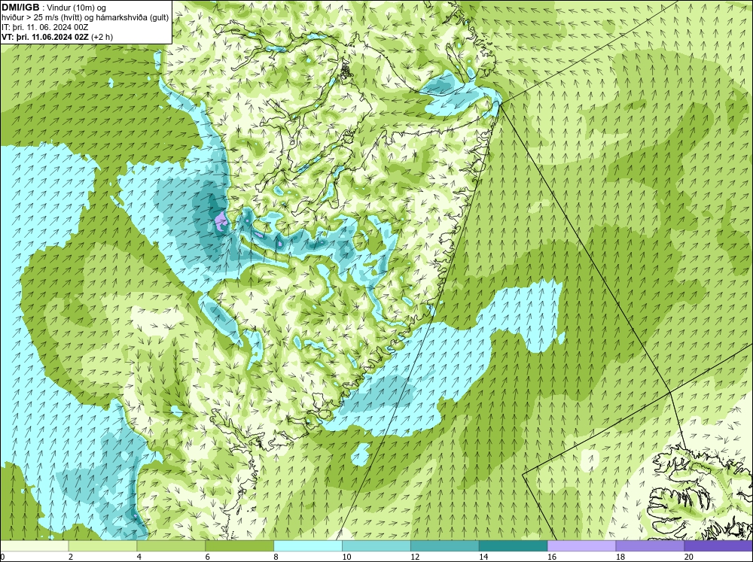Click the 14–16 m/s dark teal legend swatch

(x=514, y=545)
